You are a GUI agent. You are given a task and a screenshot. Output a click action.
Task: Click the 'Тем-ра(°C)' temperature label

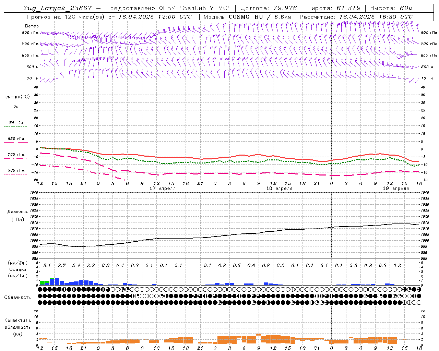tap(16, 97)
